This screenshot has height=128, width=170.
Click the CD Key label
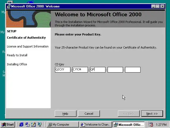59,64
